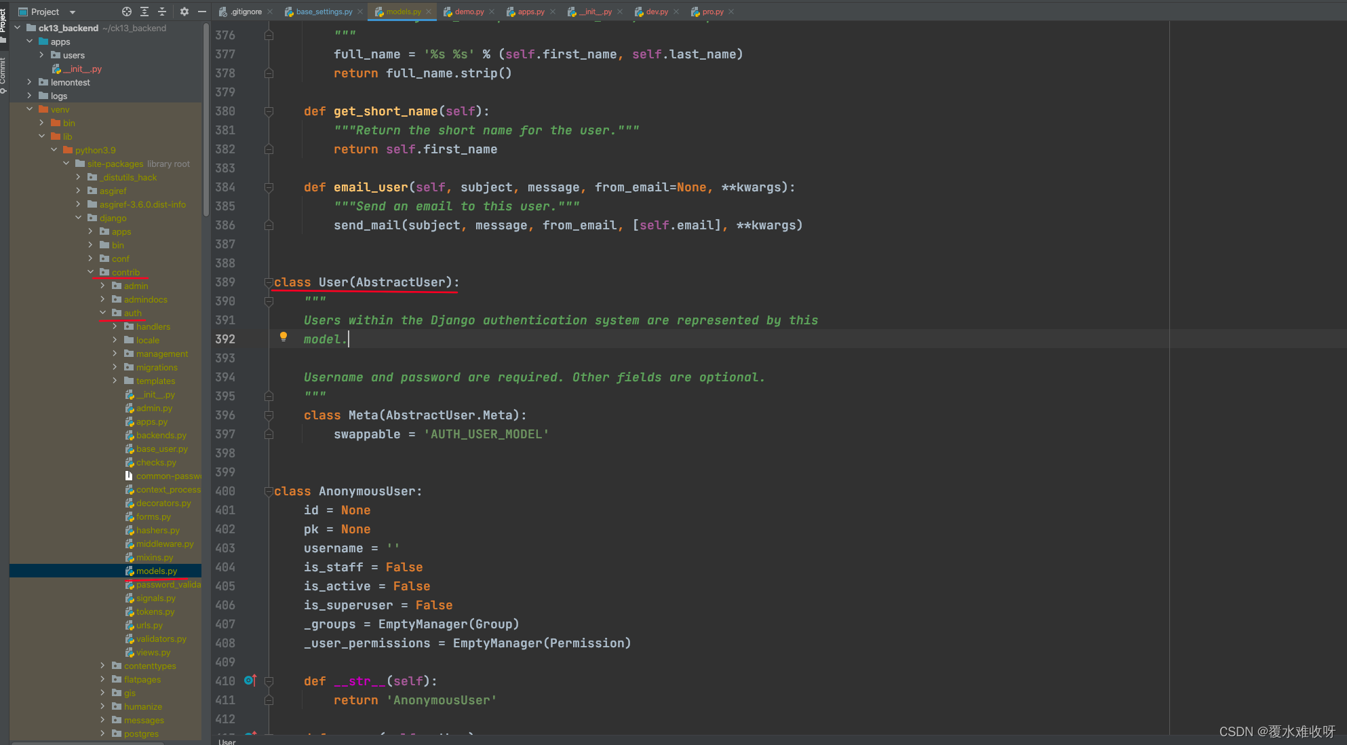Close the models.py editor tab
The width and height of the screenshot is (1347, 745).
[429, 12]
